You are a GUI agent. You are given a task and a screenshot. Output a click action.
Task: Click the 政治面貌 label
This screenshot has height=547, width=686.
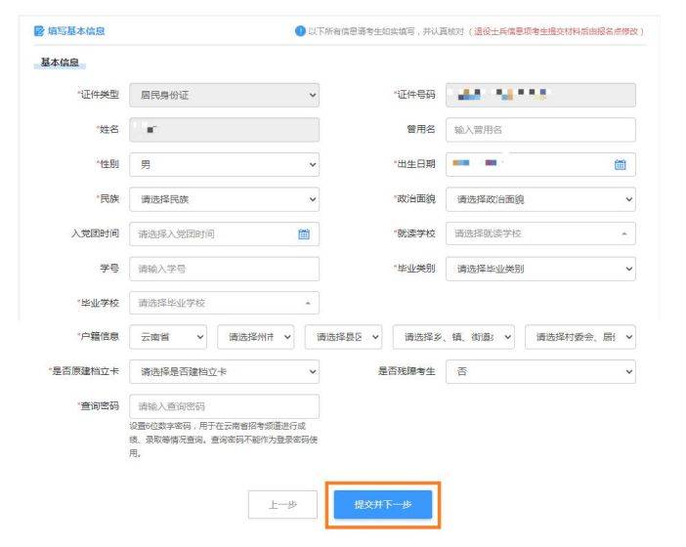pos(414,199)
